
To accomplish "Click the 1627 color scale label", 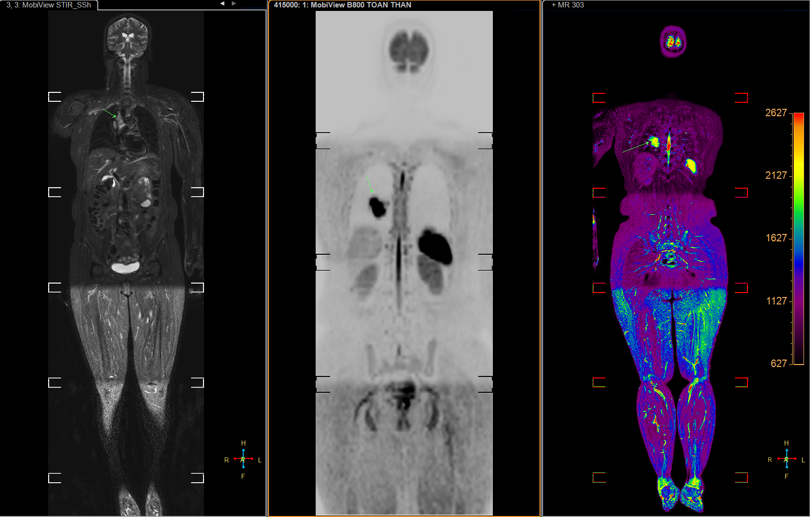I will tap(776, 238).
